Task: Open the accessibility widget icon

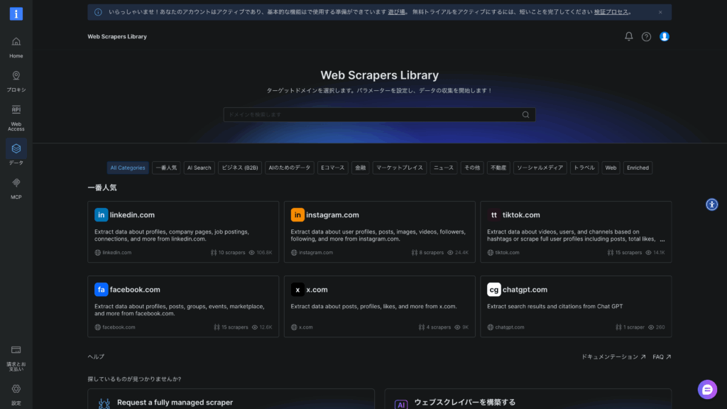Action: (712, 204)
